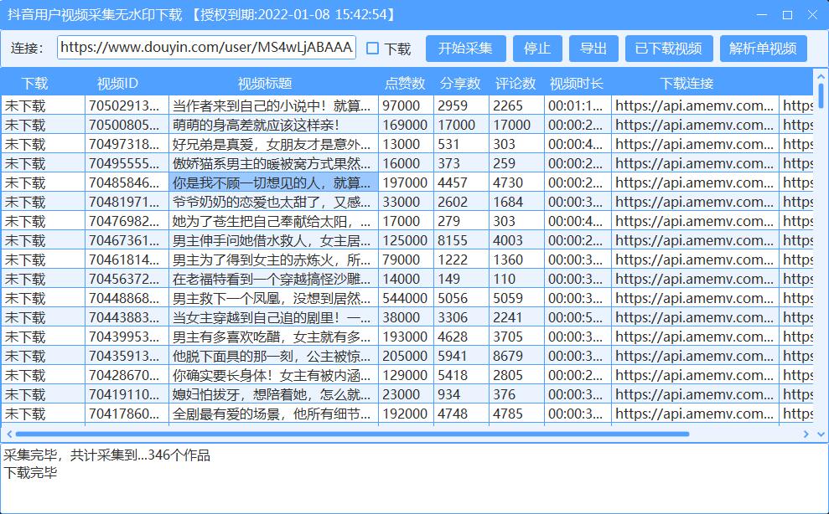Select title cell 男主救下一个凤凰
The image size is (829, 514).
coord(273,298)
